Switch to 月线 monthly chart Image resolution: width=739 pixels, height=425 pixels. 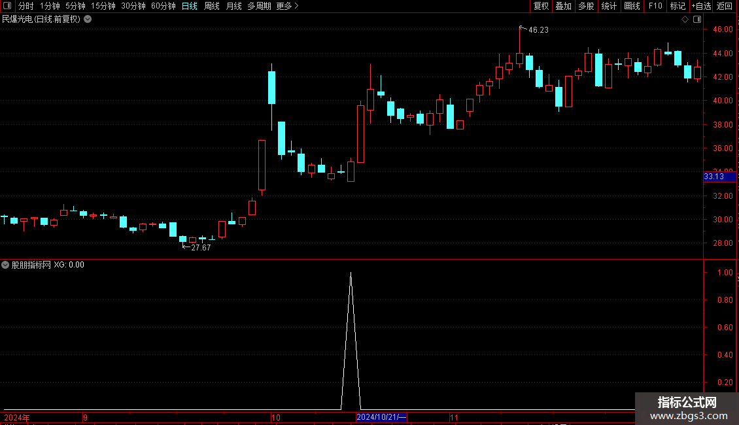(x=233, y=6)
